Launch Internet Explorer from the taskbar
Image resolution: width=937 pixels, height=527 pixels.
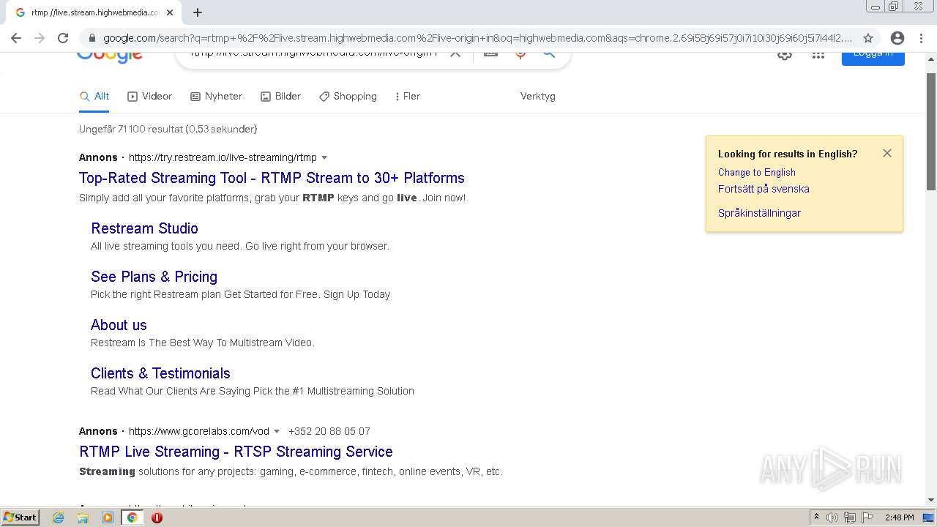coord(59,517)
